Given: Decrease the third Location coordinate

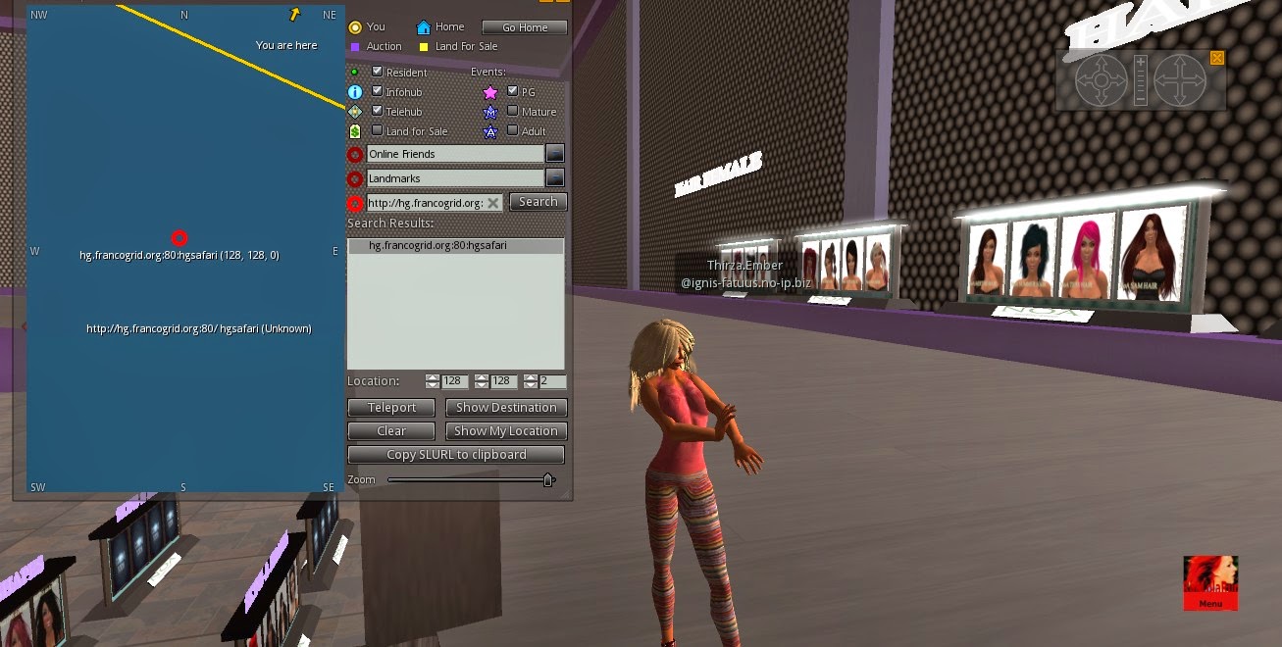Looking at the screenshot, I should tap(531, 385).
